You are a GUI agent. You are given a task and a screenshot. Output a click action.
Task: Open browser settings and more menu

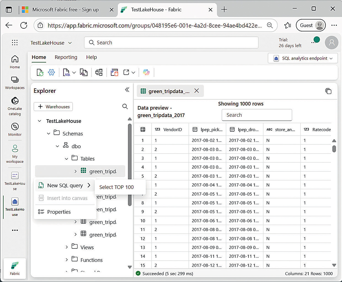(x=334, y=25)
